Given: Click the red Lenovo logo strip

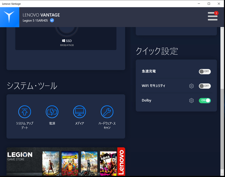Looking at the screenshot, I should click(121, 162).
